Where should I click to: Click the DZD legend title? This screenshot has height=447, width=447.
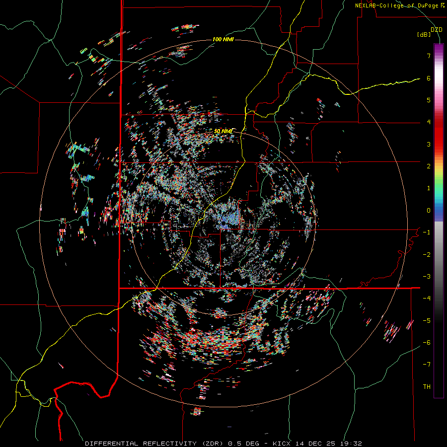tap(437, 30)
